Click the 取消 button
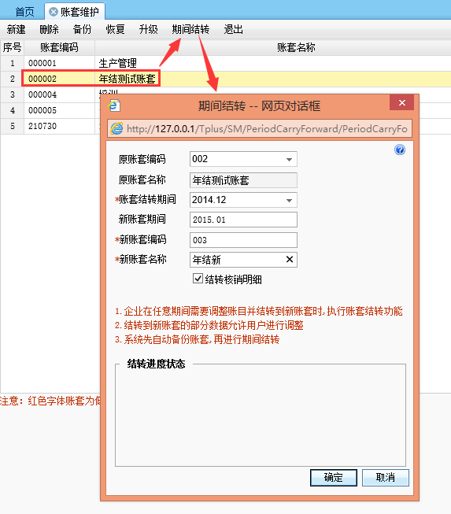The image size is (451, 514). pyautogui.click(x=386, y=477)
